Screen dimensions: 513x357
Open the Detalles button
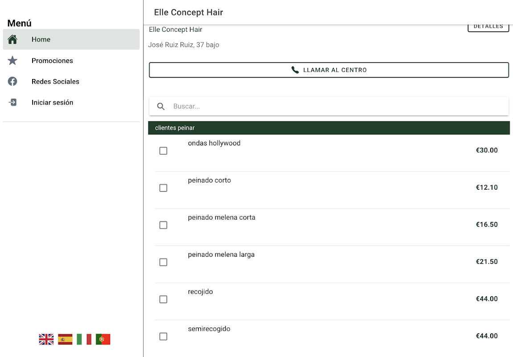pyautogui.click(x=488, y=27)
